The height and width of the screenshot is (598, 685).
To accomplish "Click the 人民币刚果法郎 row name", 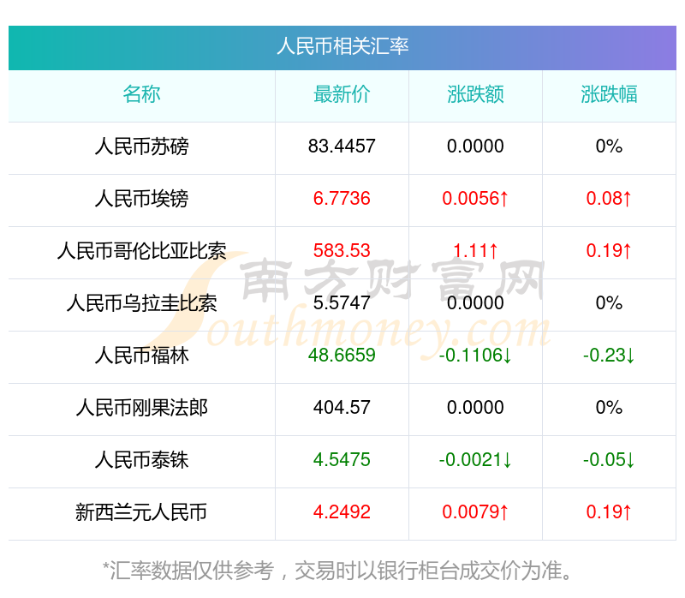I will tap(141, 408).
